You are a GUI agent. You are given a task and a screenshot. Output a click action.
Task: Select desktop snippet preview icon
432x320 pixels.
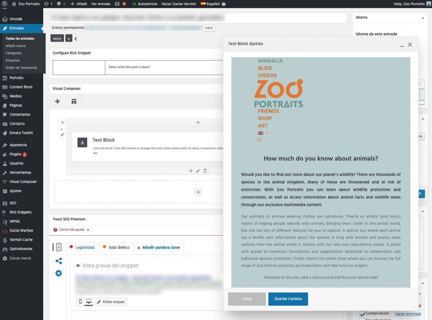pos(89,302)
